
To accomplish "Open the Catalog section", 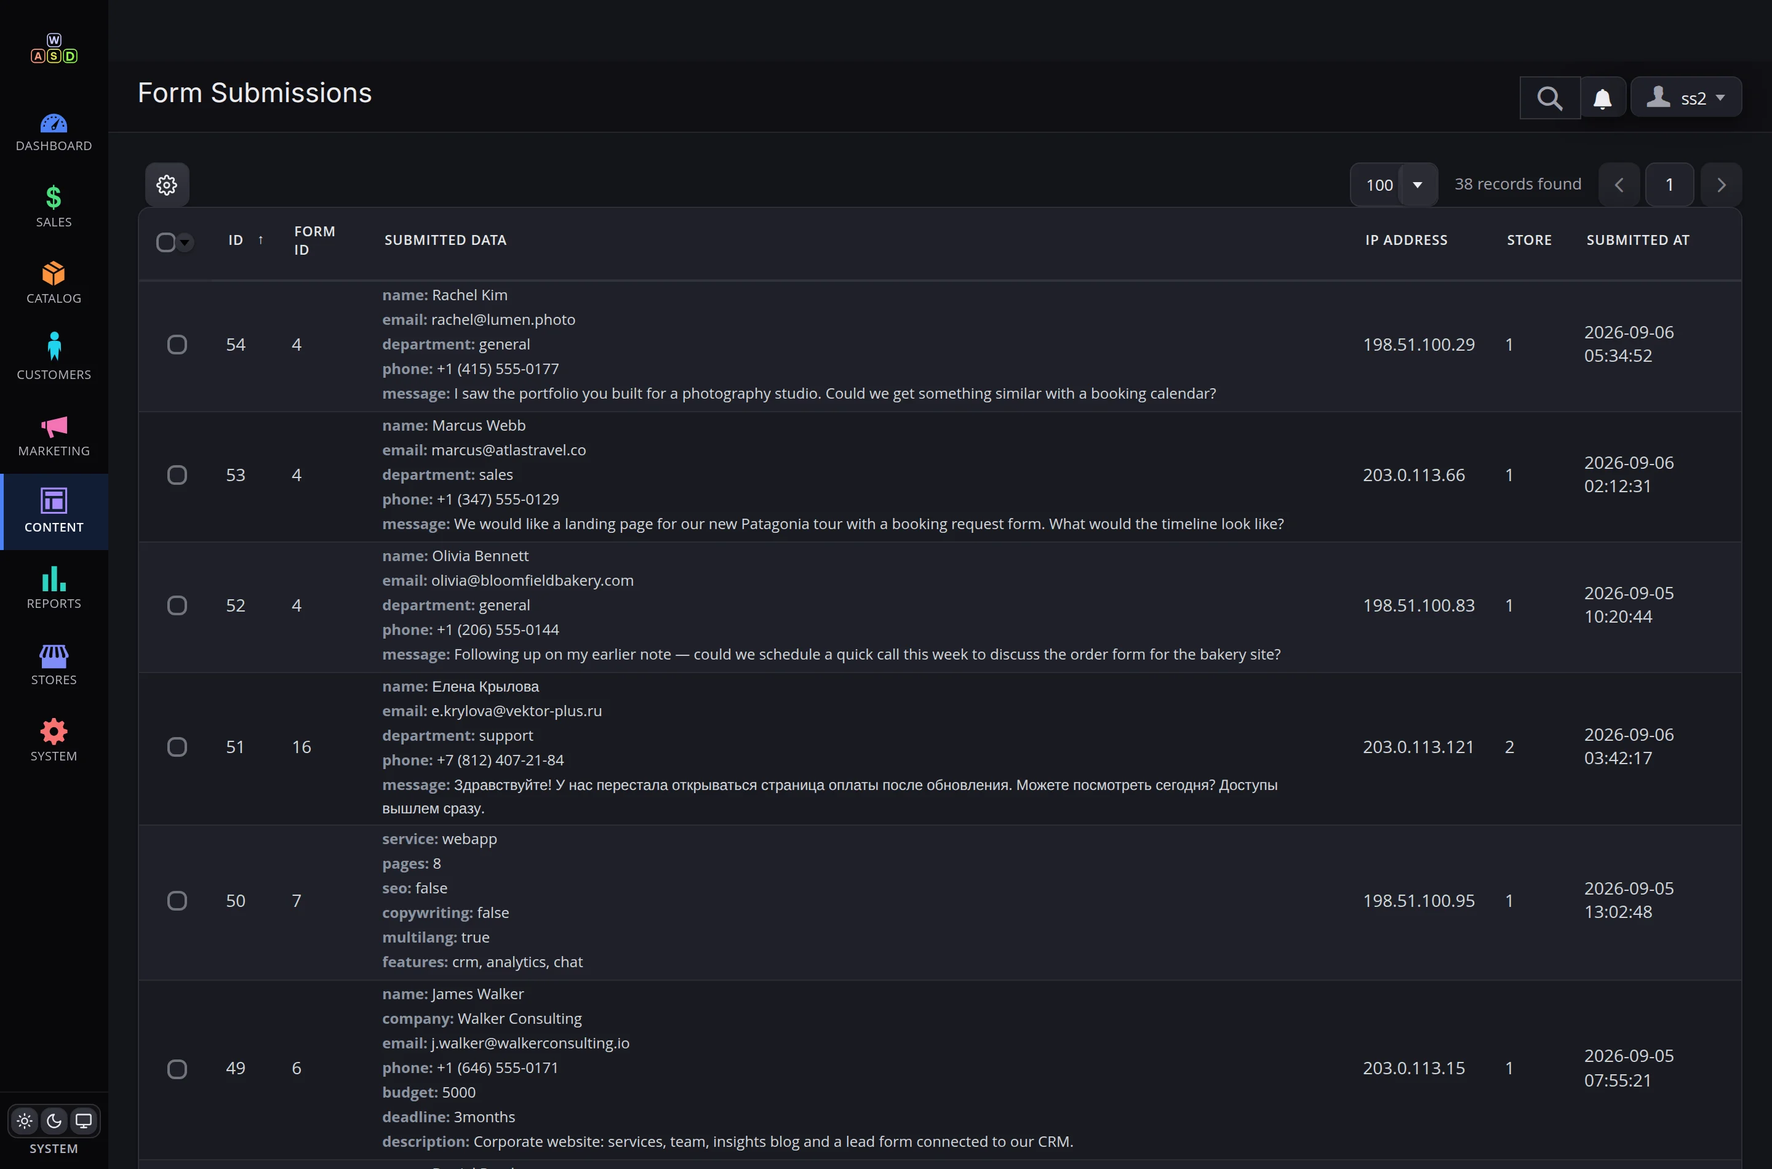I will point(54,283).
